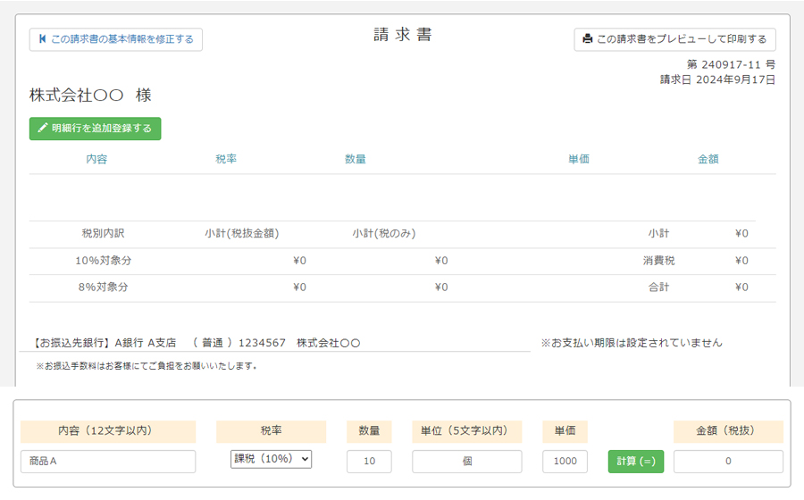Click the printer icon for invoice preview
804x500 pixels.
pyautogui.click(x=587, y=39)
